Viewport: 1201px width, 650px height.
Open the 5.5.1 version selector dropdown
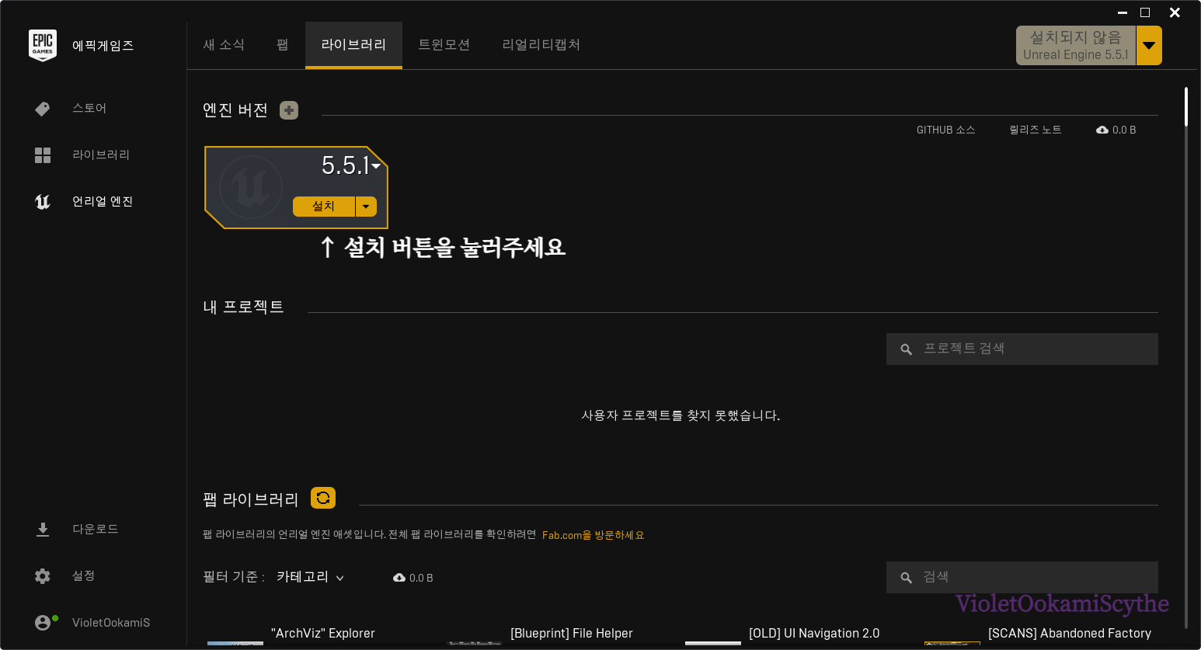click(x=376, y=165)
